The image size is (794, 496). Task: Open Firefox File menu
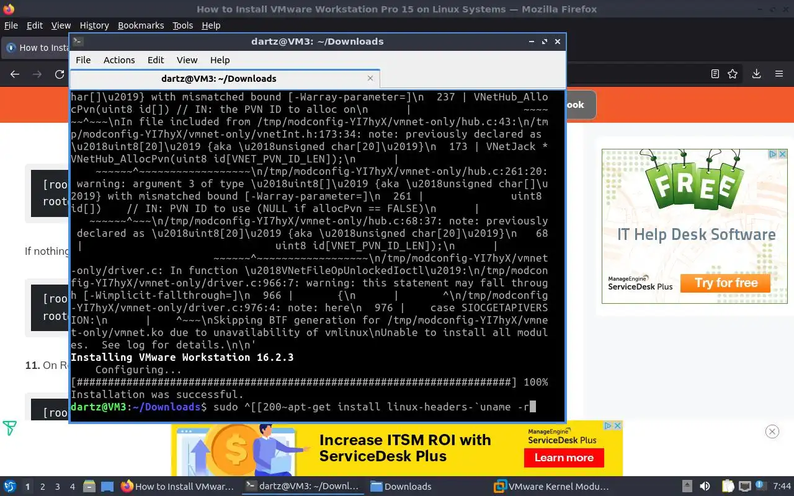(x=11, y=25)
